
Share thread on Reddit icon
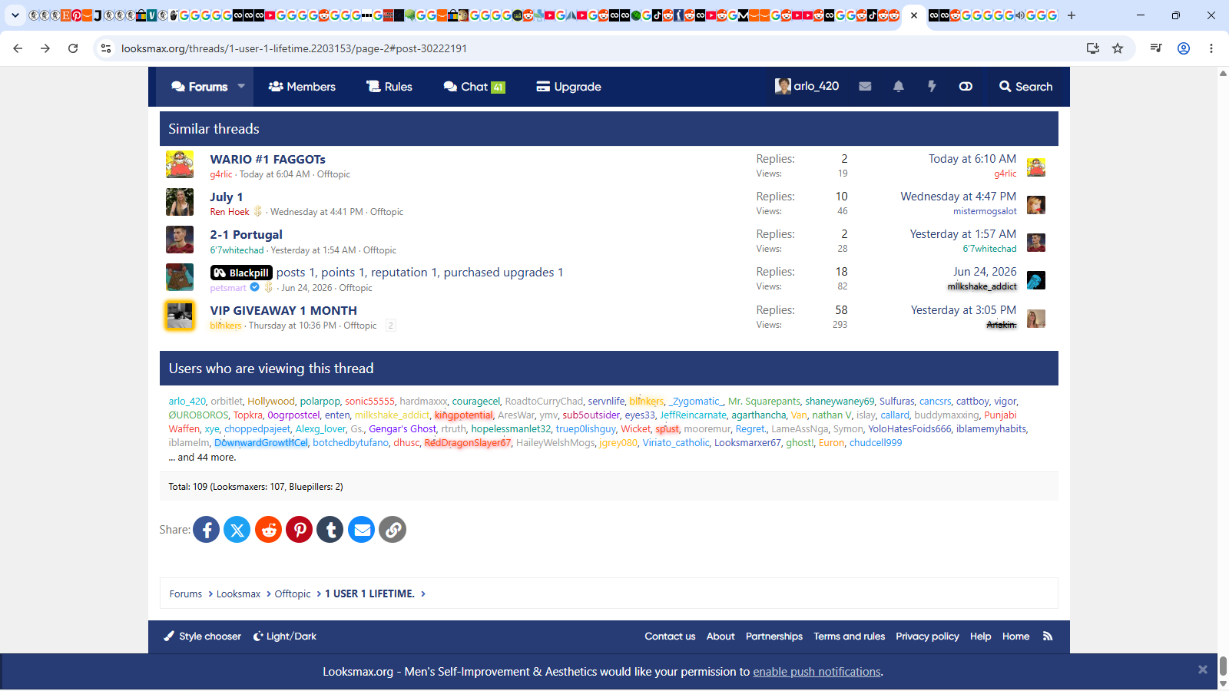pos(268,530)
